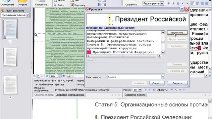The width and height of the screenshot is (212, 119).
Task: Close text properties panel with X
Action: pyautogui.click(x=210, y=95)
